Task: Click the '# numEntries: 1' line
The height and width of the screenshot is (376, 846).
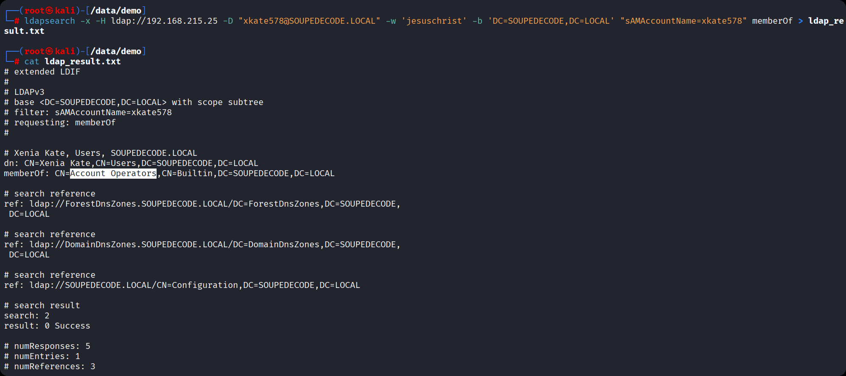Action: [42, 356]
